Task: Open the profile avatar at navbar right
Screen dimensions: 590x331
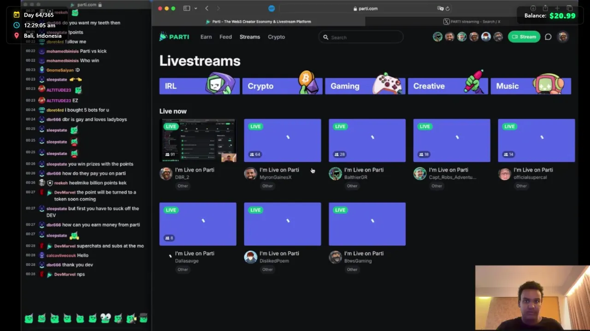Action: coord(563,37)
